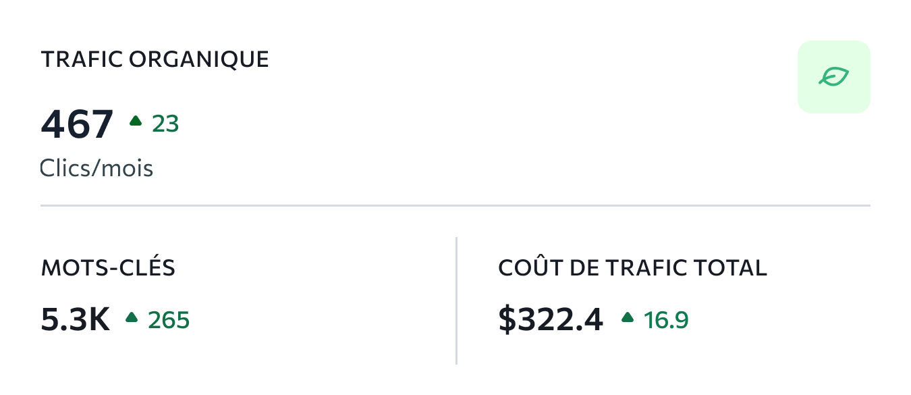Click the 467 organic traffic value
Screen dimensions: 911x395
pos(77,124)
